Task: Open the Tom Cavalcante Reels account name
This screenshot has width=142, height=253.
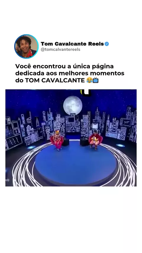Action: (72, 44)
